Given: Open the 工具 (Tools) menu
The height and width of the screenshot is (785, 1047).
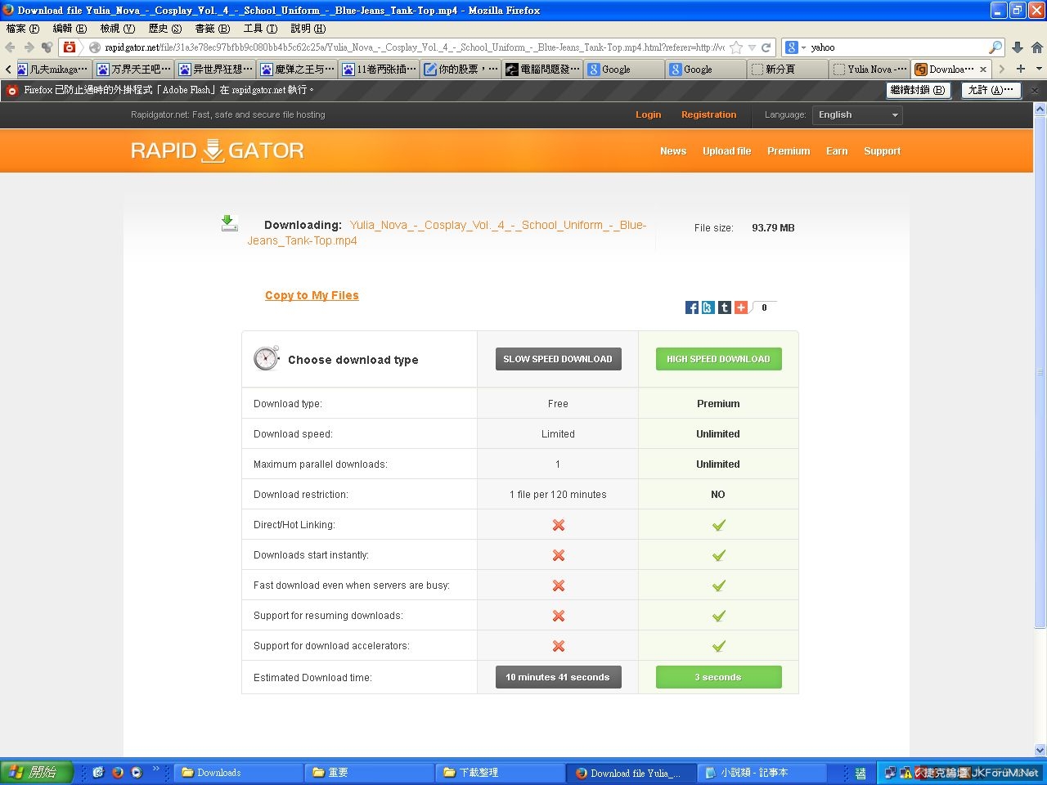Looking at the screenshot, I should click(260, 29).
